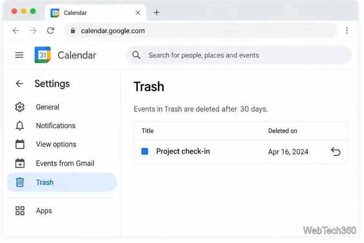The height and width of the screenshot is (243, 364).
Task: Click the Project check-in title
Action: (183, 151)
